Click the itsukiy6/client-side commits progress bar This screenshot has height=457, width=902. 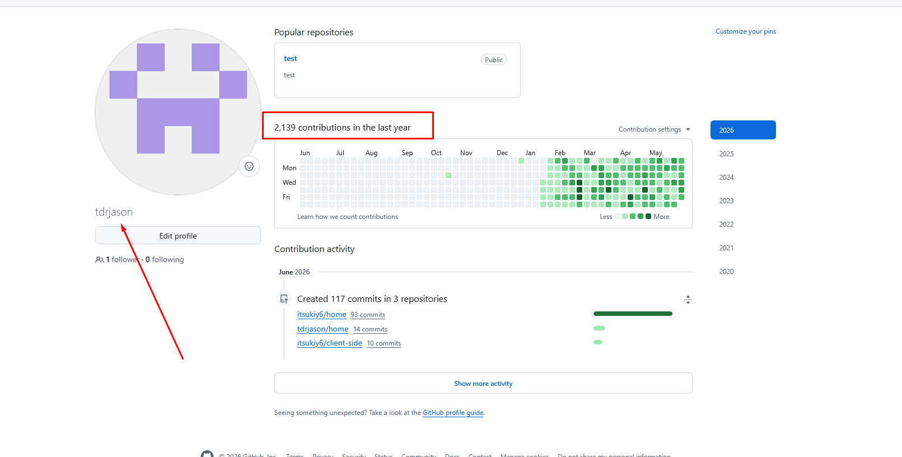pos(598,342)
